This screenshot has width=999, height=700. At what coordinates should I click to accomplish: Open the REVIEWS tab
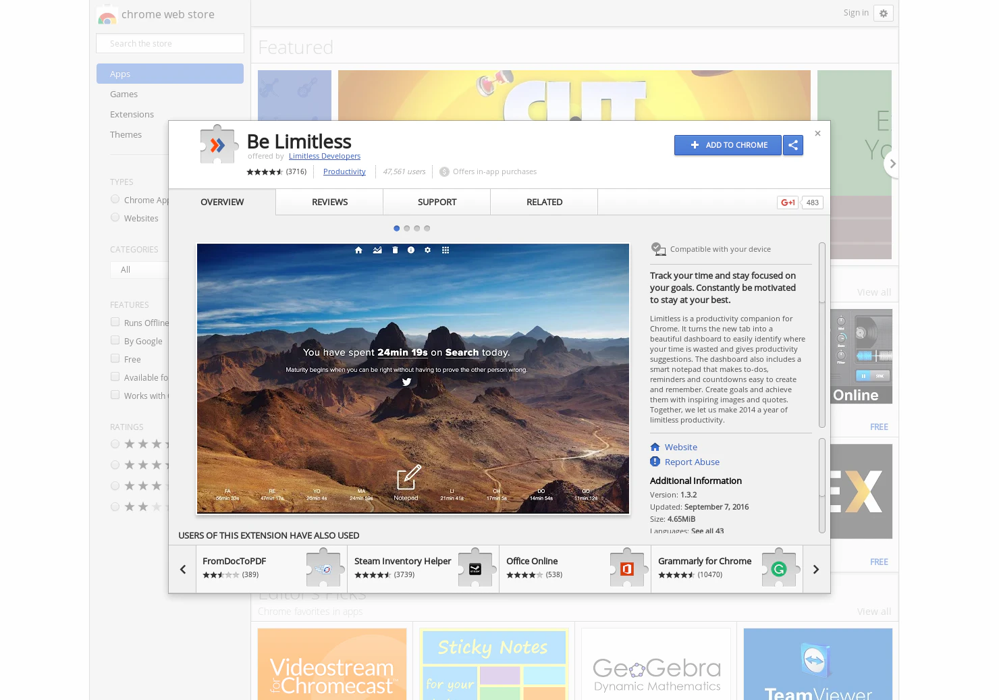(329, 202)
